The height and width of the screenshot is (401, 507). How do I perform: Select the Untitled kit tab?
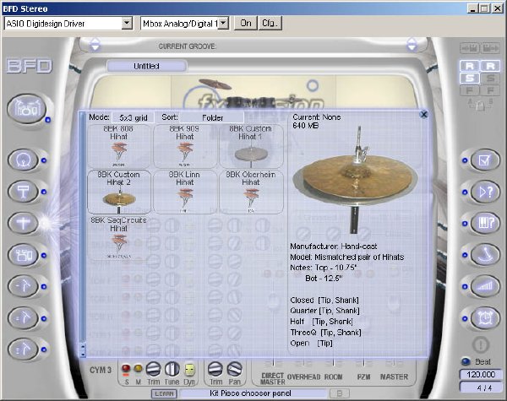tap(146, 66)
